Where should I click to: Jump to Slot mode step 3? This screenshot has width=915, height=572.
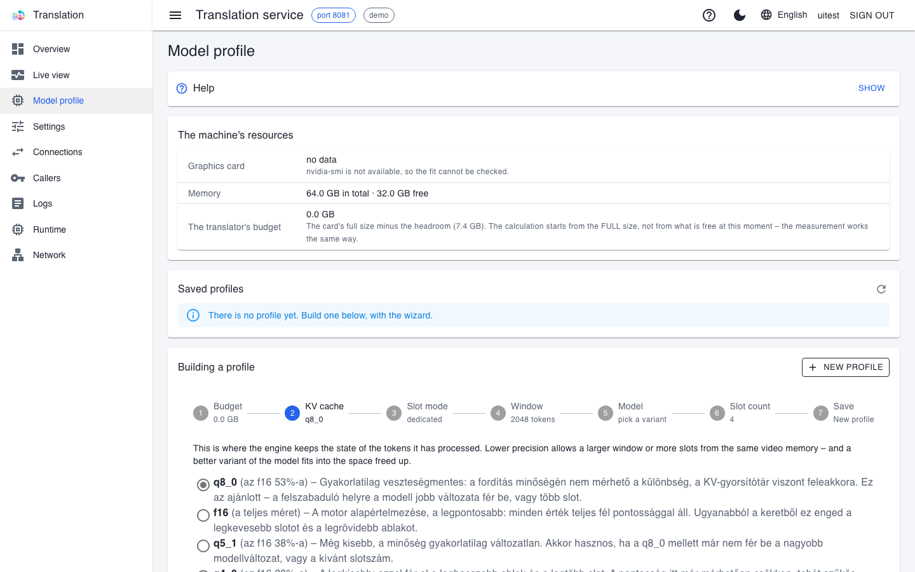[x=417, y=412]
